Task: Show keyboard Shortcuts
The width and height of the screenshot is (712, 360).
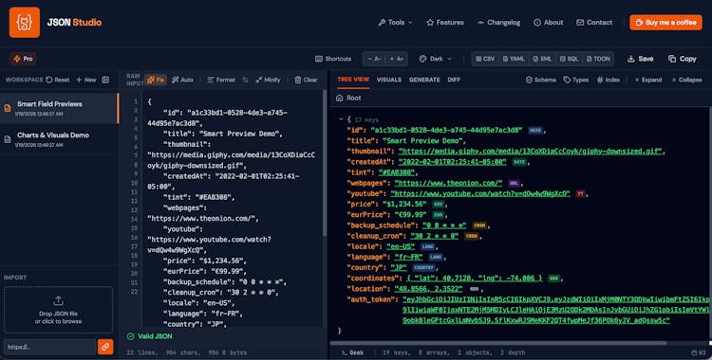Action: pyautogui.click(x=333, y=59)
